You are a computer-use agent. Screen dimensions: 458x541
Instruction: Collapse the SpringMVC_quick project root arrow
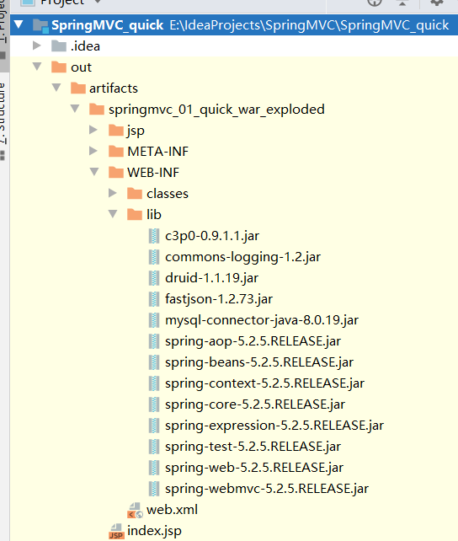pyautogui.click(x=19, y=24)
